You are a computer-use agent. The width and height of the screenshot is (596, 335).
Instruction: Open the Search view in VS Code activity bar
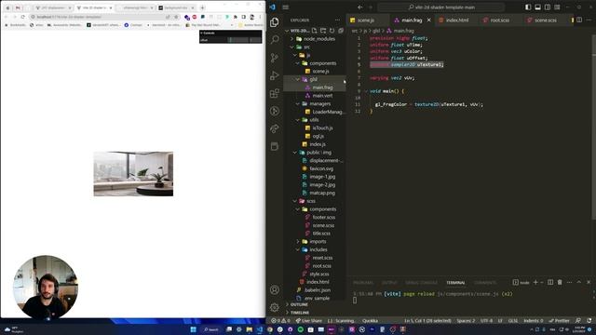[275, 39]
